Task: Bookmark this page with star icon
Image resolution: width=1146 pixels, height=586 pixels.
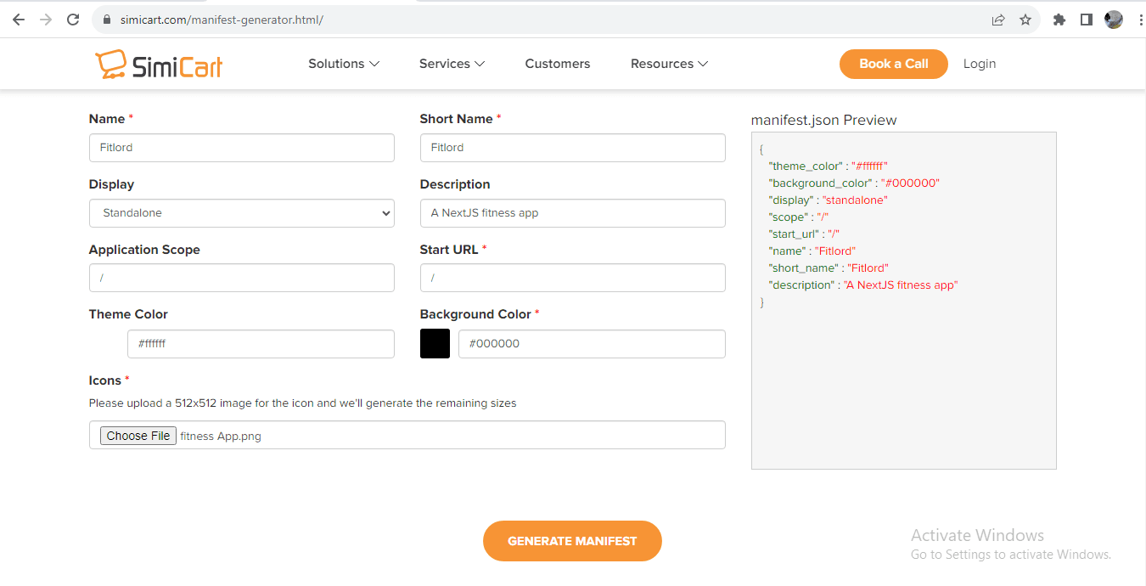Action: tap(1025, 20)
